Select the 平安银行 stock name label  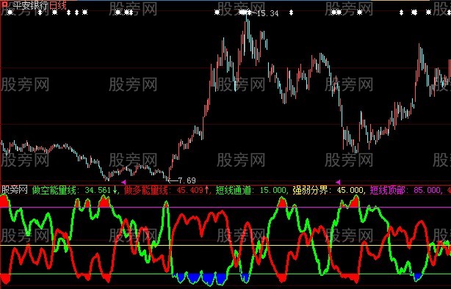click(x=31, y=5)
